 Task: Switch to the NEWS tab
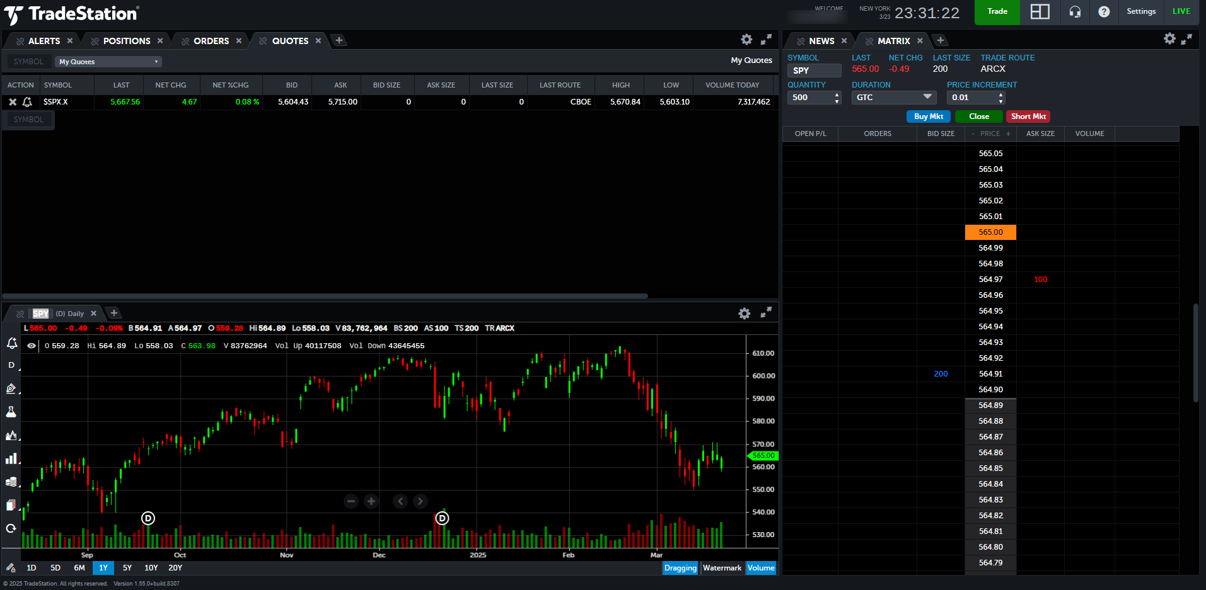pyautogui.click(x=821, y=41)
